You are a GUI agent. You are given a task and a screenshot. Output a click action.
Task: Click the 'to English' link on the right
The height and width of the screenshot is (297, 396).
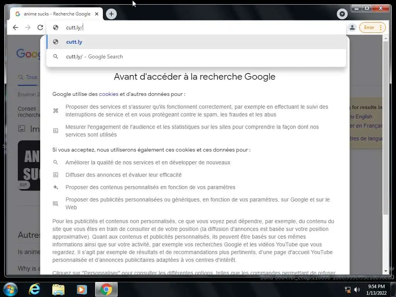click(361, 117)
